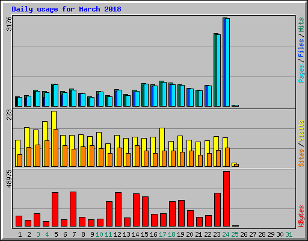Select the tiny hits bar for day 25
The height and width of the screenshot is (241, 308).
pos(233,105)
